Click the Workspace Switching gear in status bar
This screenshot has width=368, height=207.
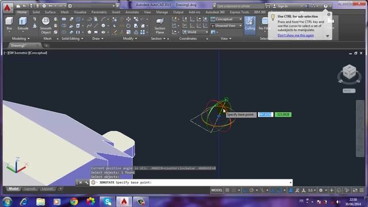(321, 190)
